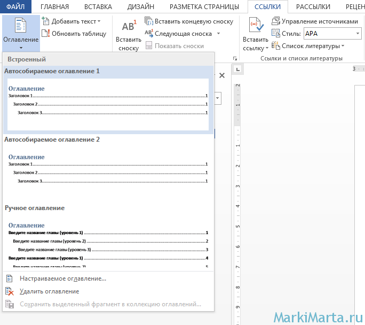Click Ссылки и списки литературы group label
This screenshot has height=325, width=365.
pyautogui.click(x=301, y=58)
